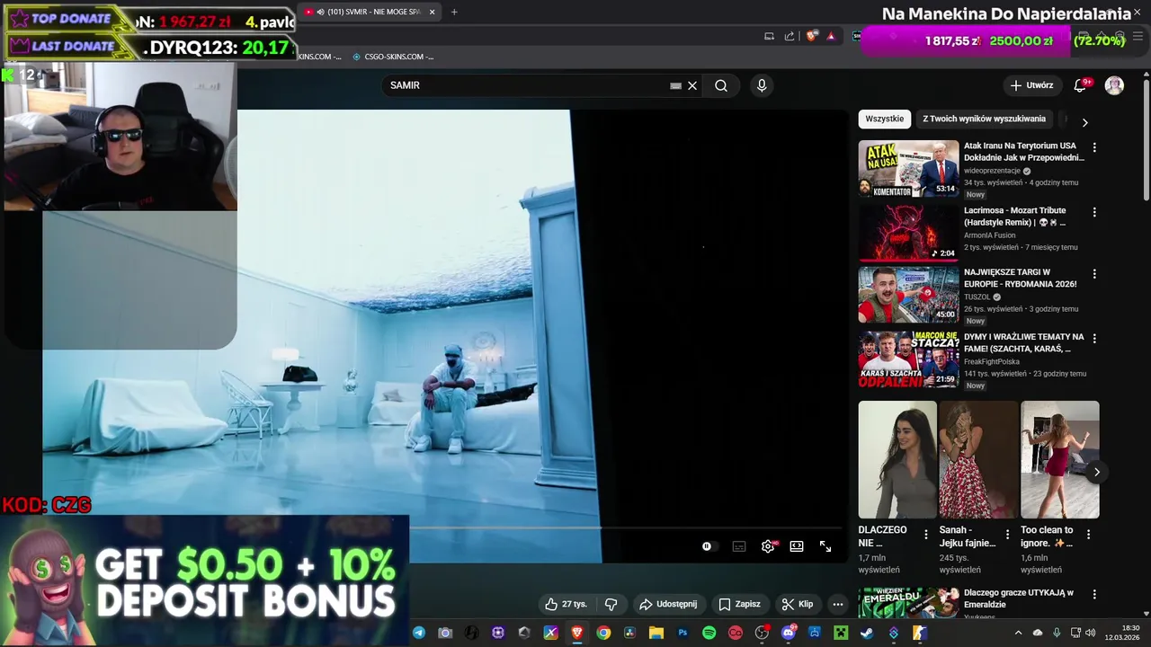The height and width of the screenshot is (647, 1151).
Task: Open options for Rybomania 2026 video
Action: click(1094, 273)
